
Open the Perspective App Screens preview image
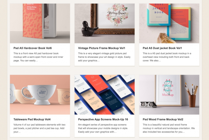[104, 95]
